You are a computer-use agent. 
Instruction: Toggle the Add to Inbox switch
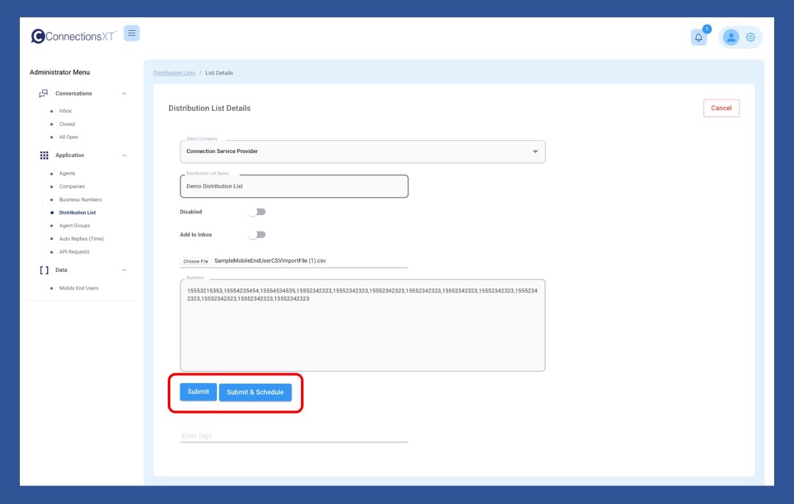pyautogui.click(x=257, y=235)
